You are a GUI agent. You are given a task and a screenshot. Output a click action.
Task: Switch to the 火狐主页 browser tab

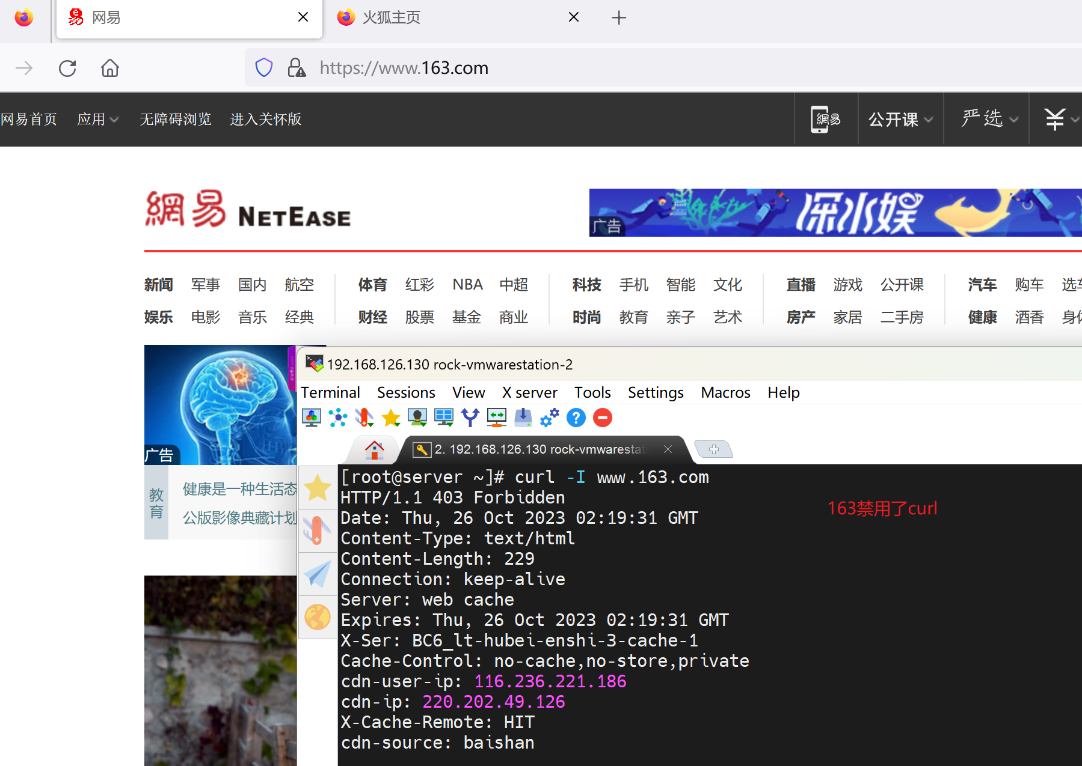pos(391,17)
